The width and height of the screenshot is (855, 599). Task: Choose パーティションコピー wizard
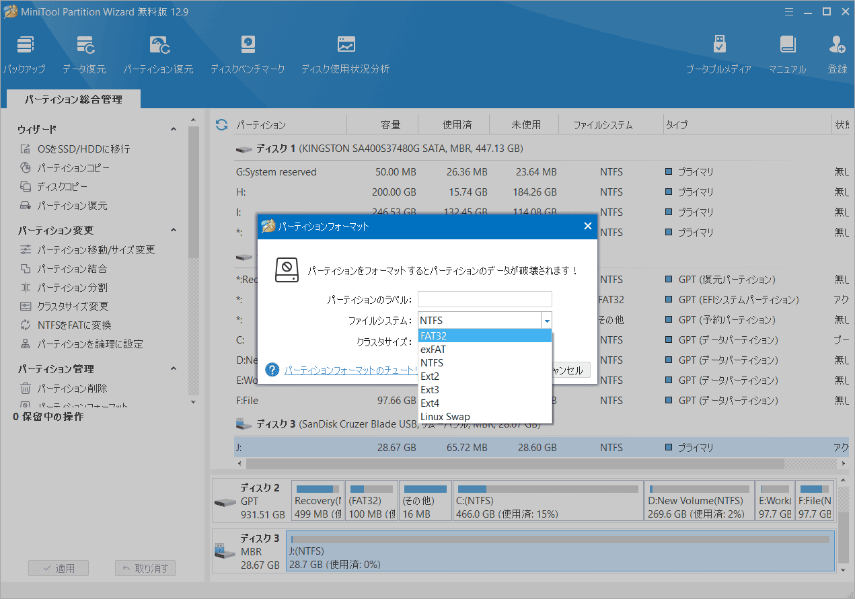pyautogui.click(x=65, y=167)
